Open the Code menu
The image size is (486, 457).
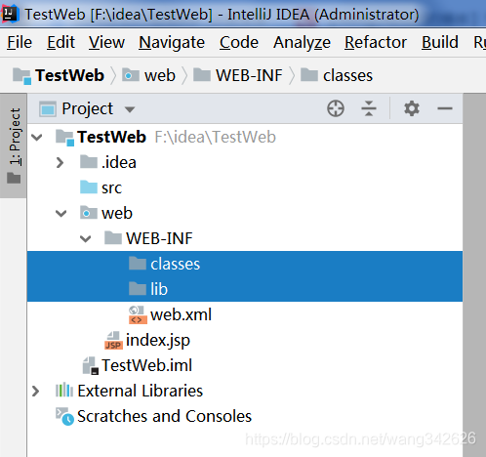tap(239, 42)
